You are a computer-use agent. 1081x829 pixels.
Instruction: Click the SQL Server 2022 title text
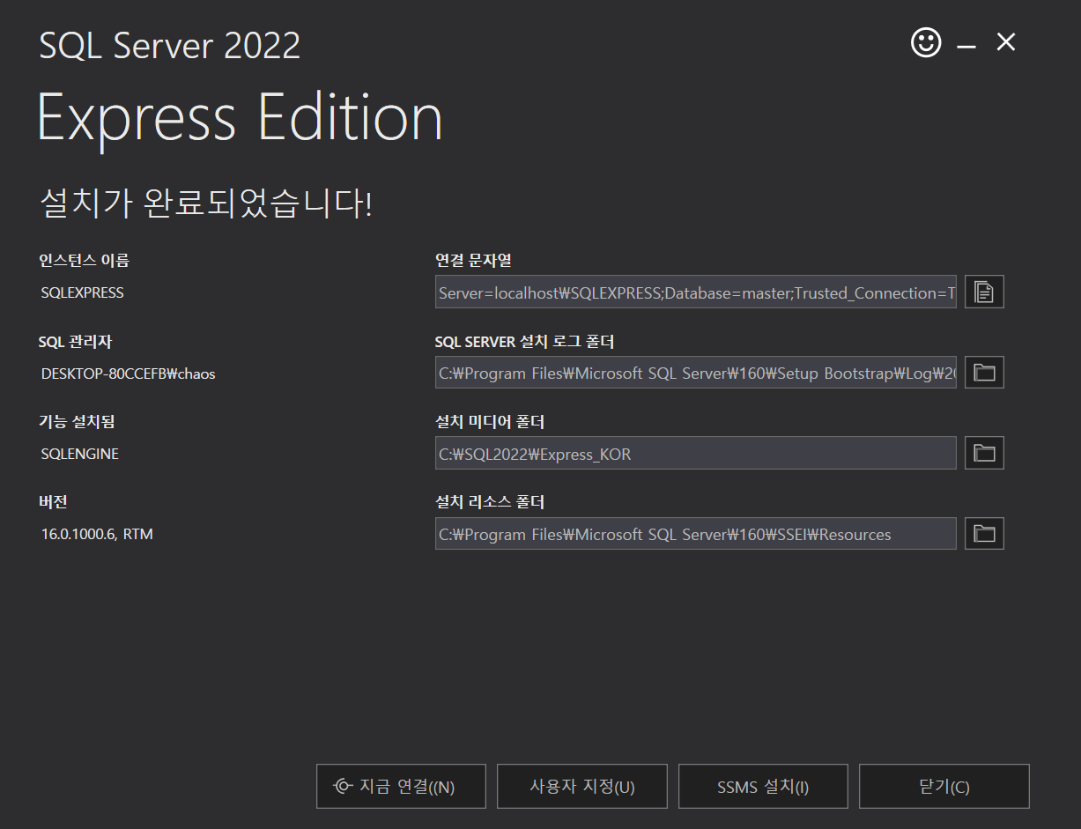[170, 45]
